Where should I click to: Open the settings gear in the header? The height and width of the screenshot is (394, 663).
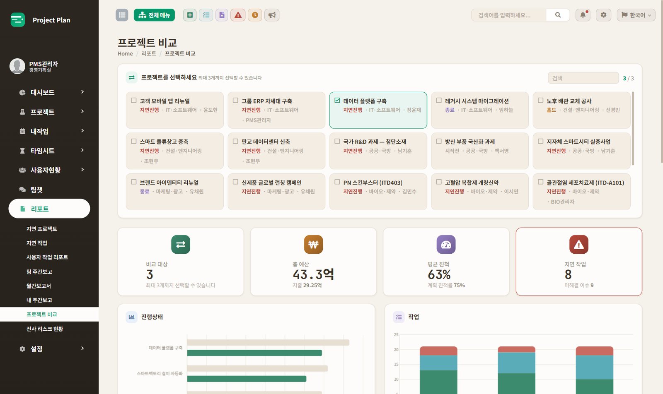click(603, 15)
